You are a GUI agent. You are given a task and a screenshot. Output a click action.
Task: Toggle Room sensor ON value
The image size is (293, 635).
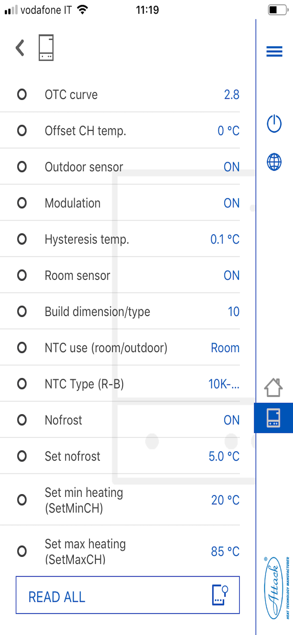[x=231, y=276]
